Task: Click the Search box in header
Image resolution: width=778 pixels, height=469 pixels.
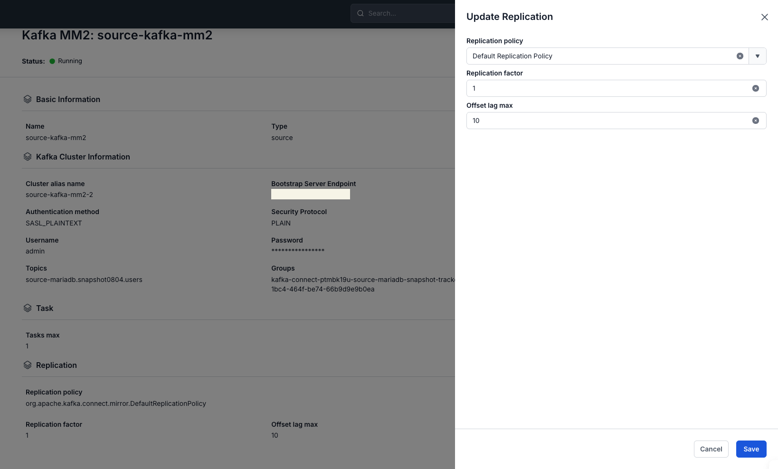Action: pos(403,13)
